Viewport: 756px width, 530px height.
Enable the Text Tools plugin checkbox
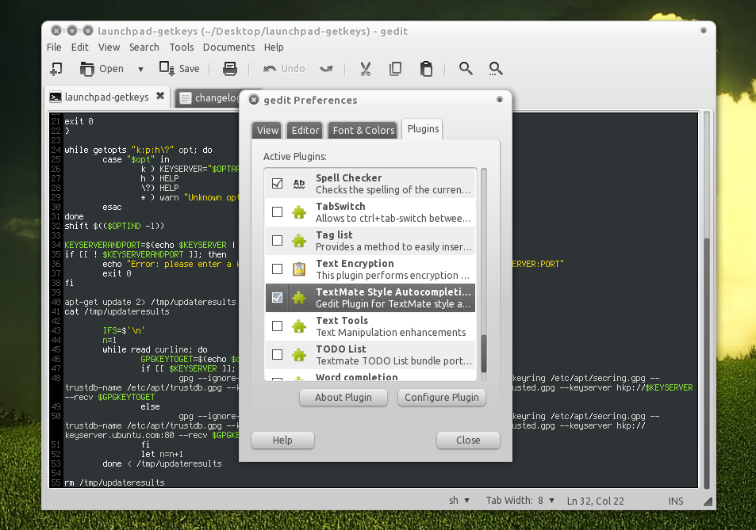click(277, 326)
